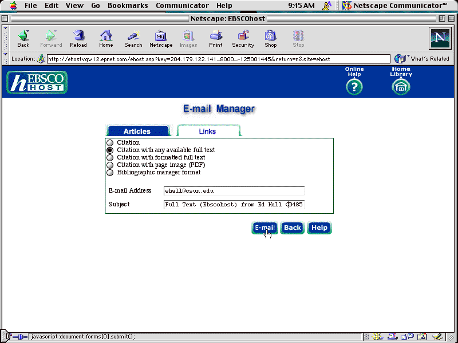Choose Citation with formatted full text
This screenshot has width=458, height=343.
coord(110,158)
